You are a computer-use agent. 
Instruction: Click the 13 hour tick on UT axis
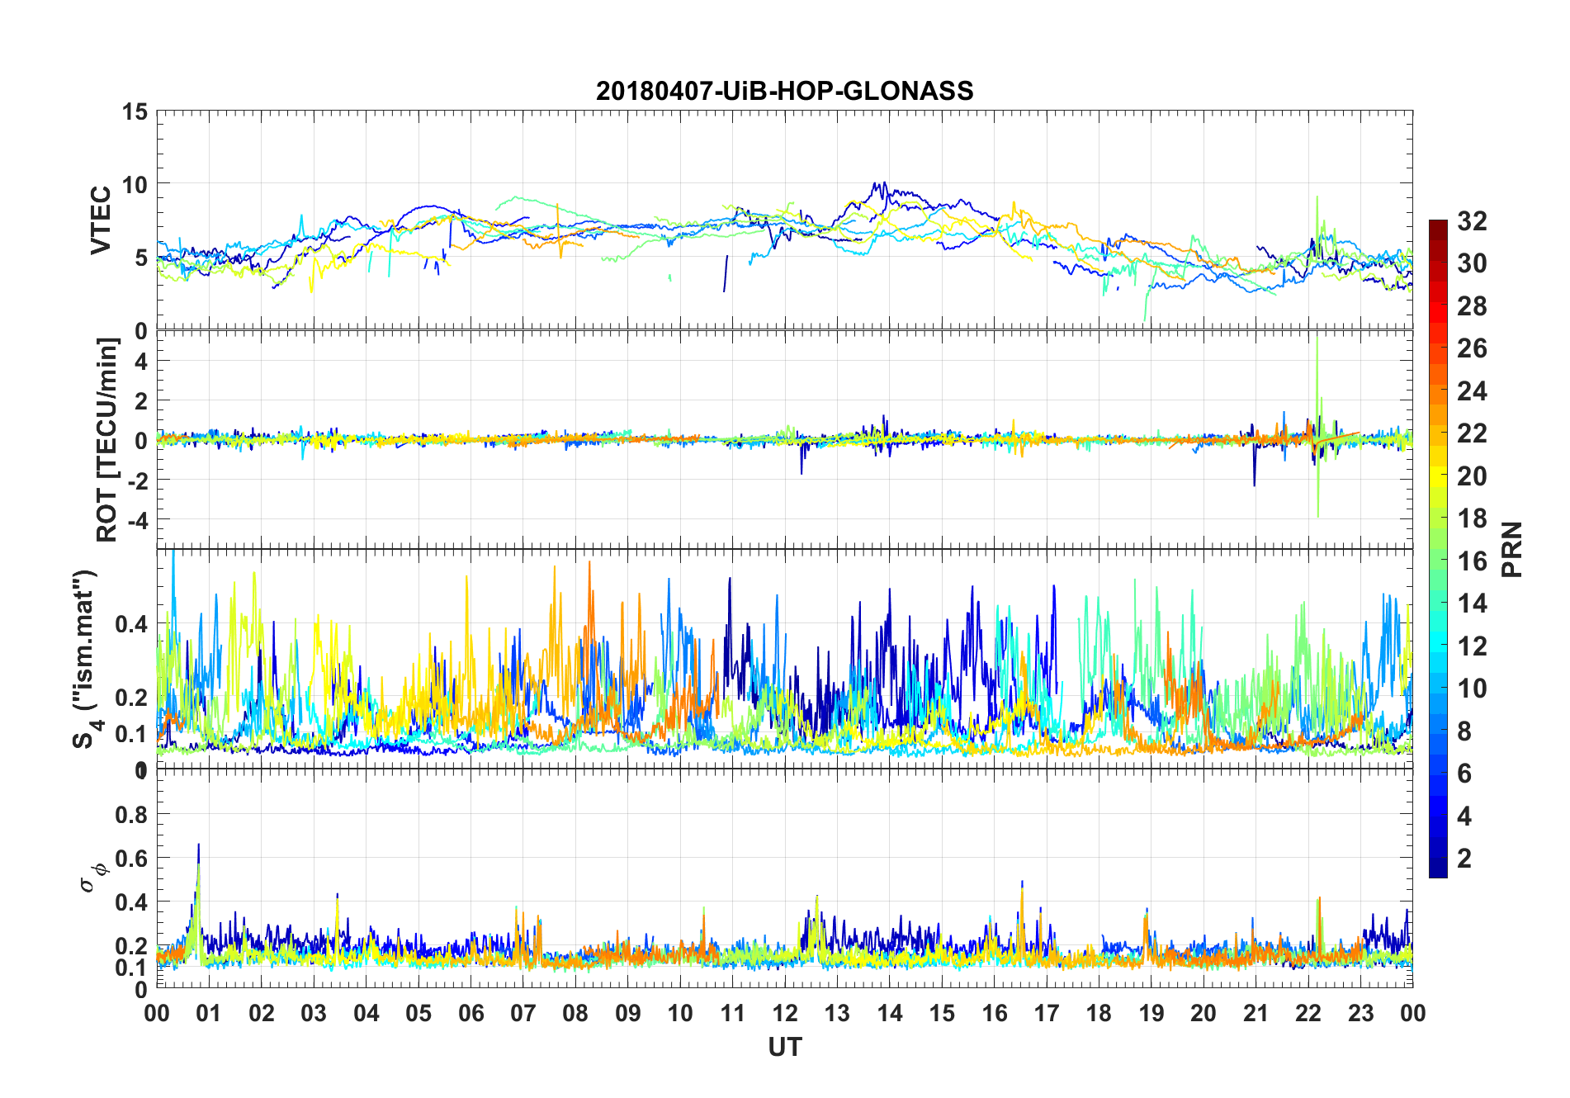pyautogui.click(x=837, y=1013)
